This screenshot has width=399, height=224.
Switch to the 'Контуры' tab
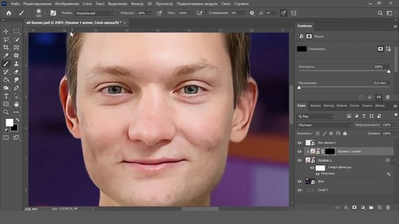point(329,106)
